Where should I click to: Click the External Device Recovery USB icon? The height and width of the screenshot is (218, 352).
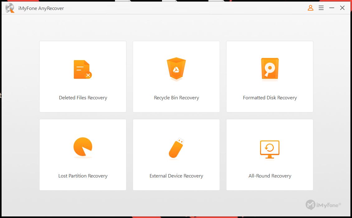click(176, 148)
